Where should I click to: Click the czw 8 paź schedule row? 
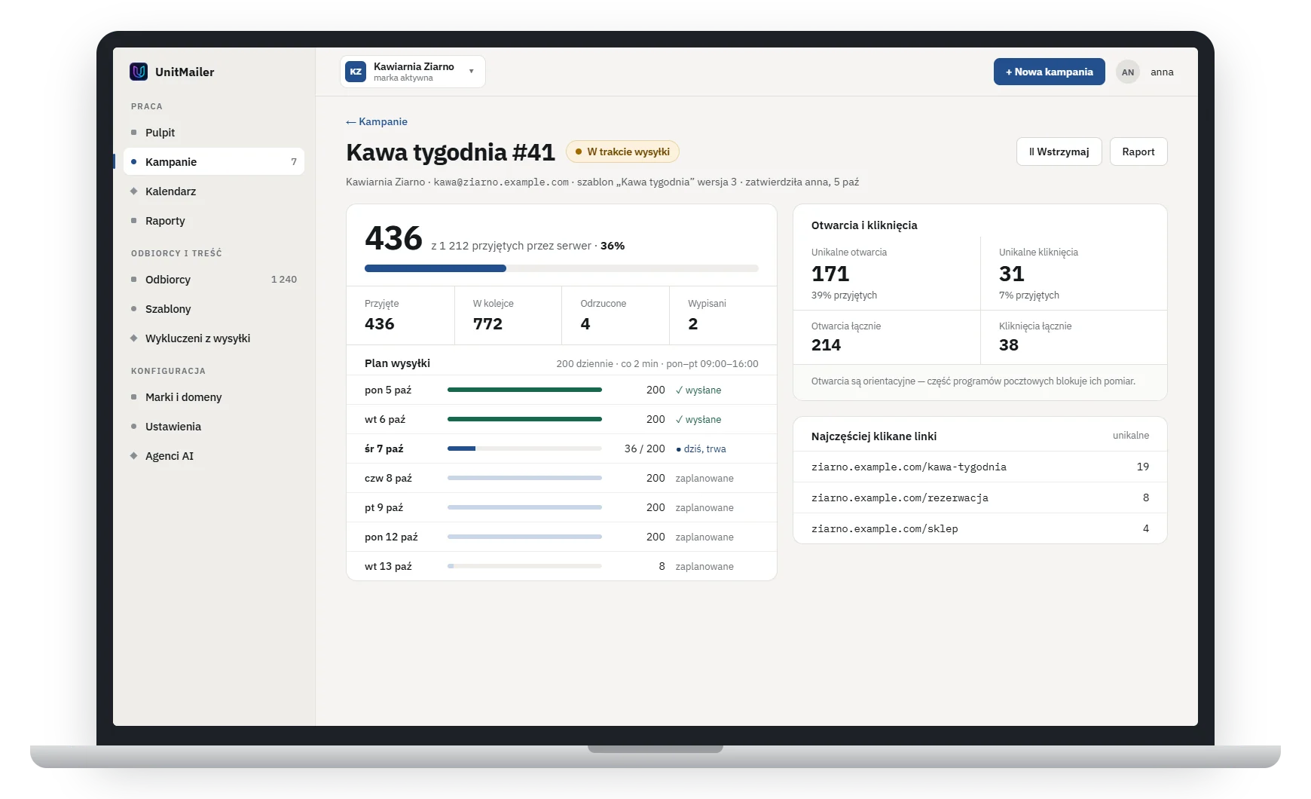point(561,478)
